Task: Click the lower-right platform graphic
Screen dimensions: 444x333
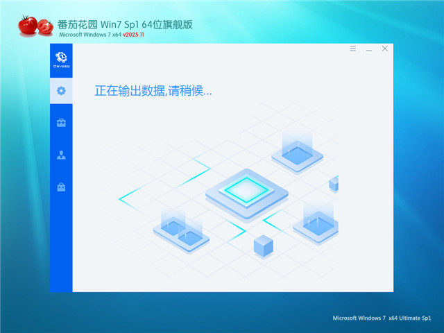Action: point(319,223)
